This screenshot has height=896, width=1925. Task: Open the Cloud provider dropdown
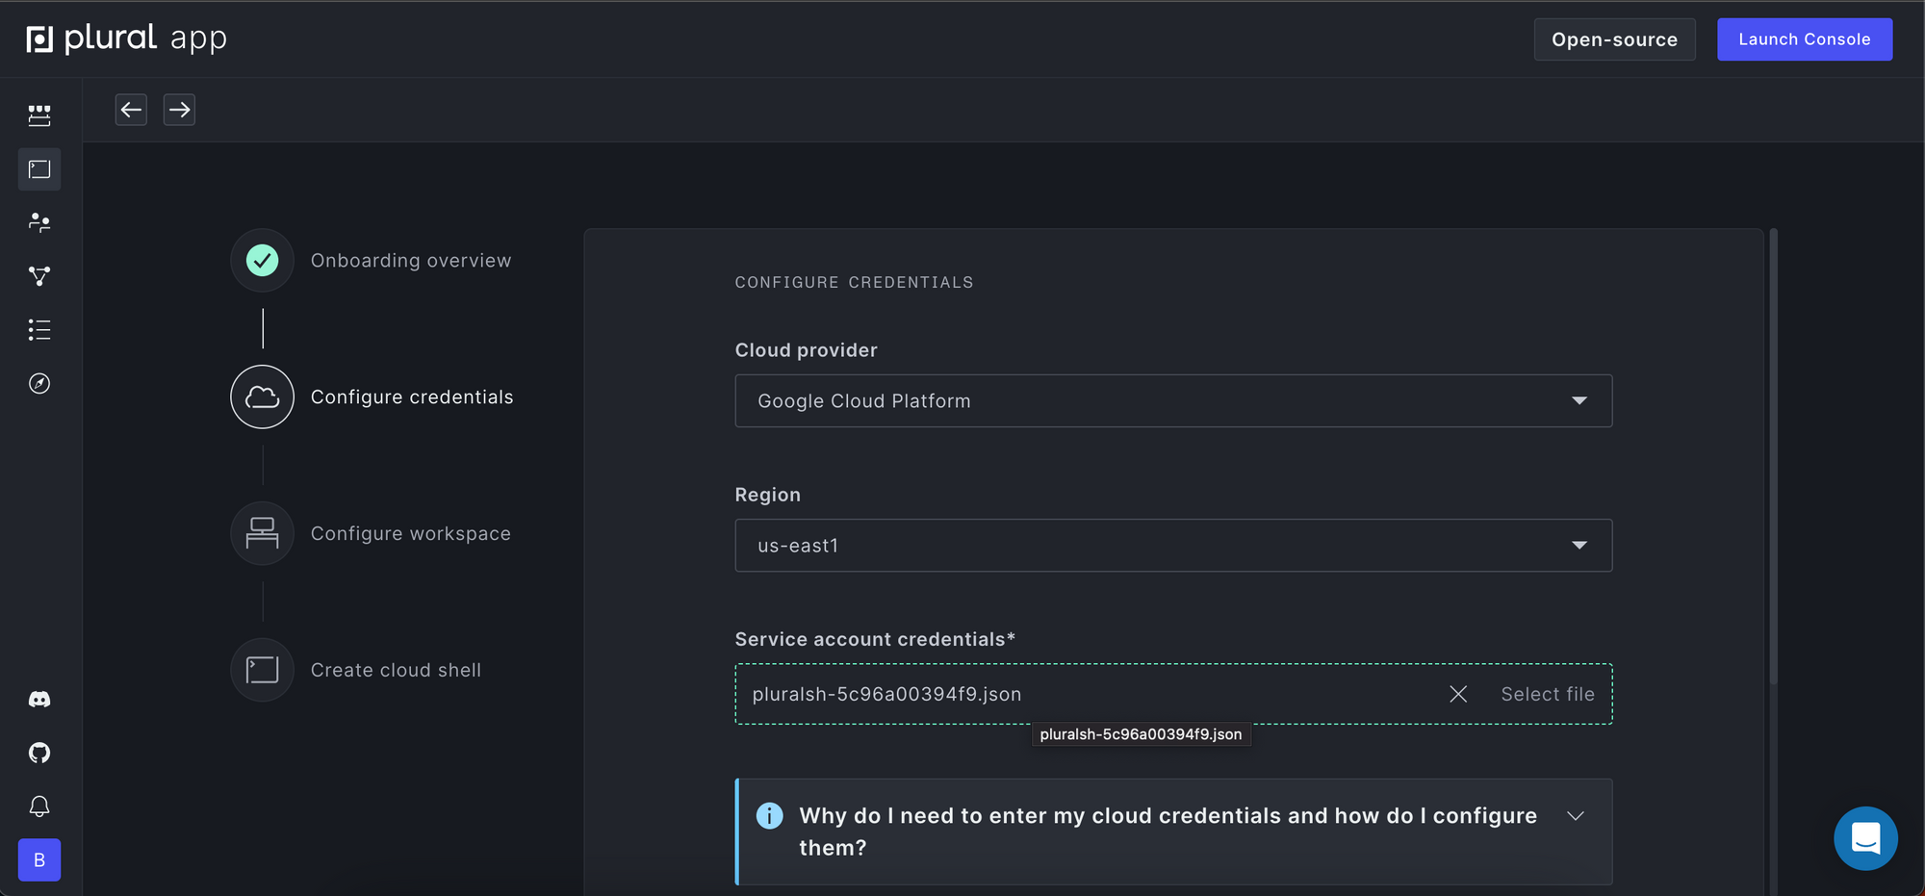click(x=1173, y=400)
